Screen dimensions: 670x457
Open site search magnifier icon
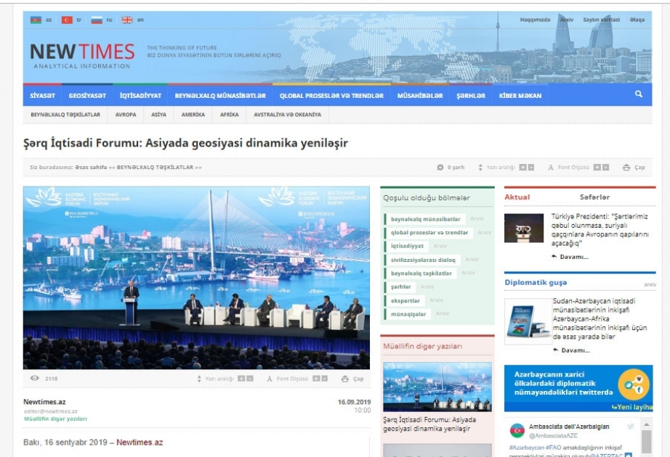[638, 94]
